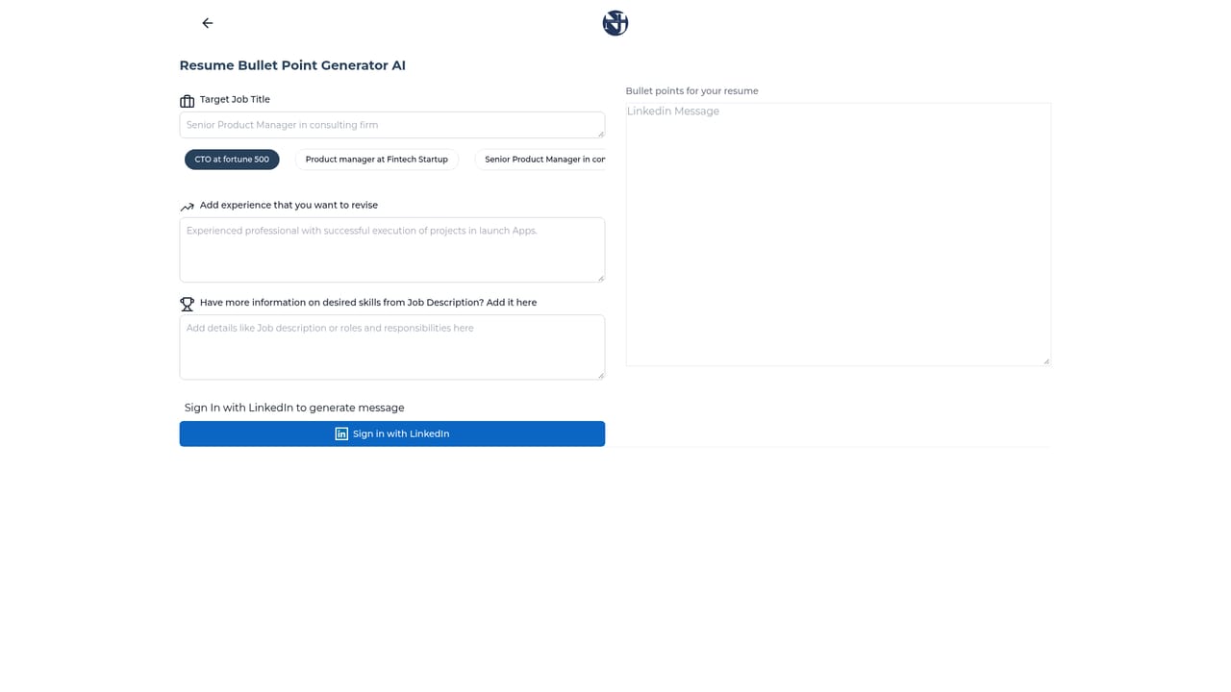
Task: Focus the Target Job Title input field
Action: coord(392,125)
